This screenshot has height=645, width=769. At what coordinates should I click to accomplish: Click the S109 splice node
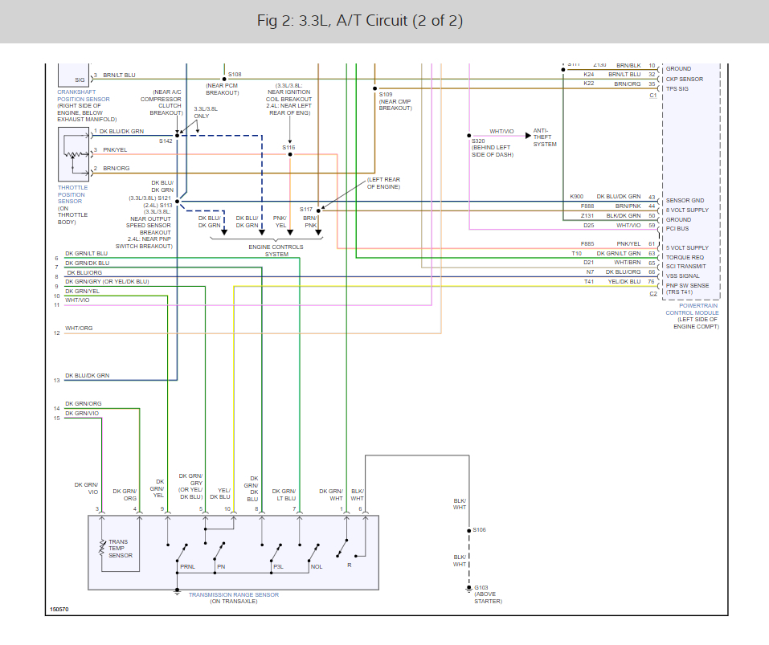(374, 88)
